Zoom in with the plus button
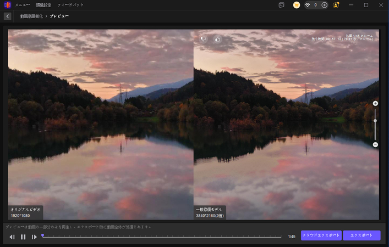 click(x=375, y=103)
